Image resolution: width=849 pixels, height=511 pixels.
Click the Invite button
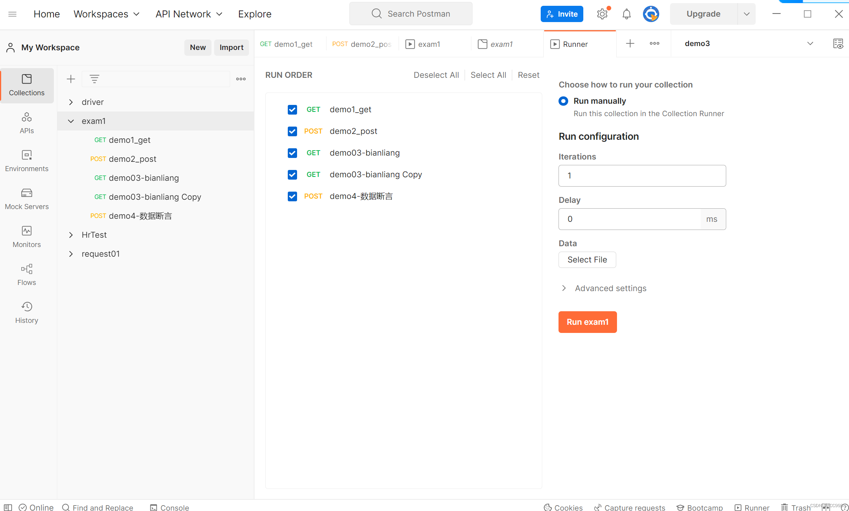[562, 14]
